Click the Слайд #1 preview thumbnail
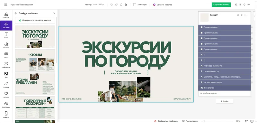 click(x=205, y=17)
